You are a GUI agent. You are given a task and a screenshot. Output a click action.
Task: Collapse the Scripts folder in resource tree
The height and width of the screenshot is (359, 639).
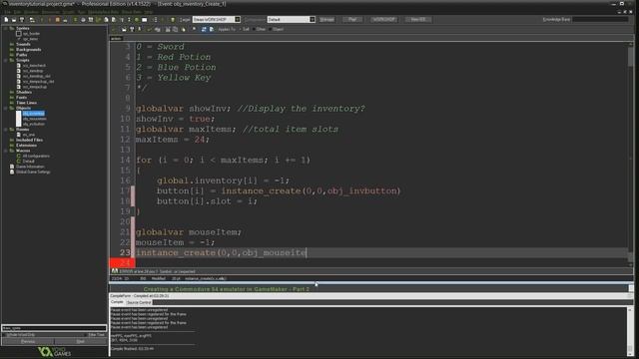6,60
